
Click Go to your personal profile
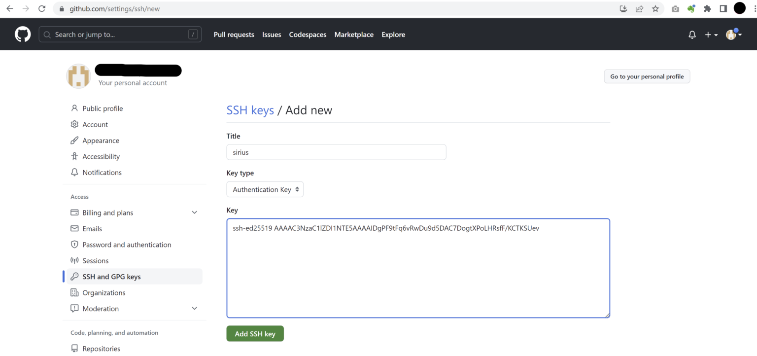(x=647, y=76)
